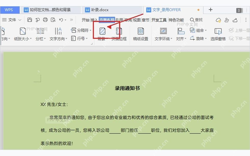Viewport: 250px width, 156px height.
Task: Open the 插入 ribbon tab
Action: pos(94,20)
